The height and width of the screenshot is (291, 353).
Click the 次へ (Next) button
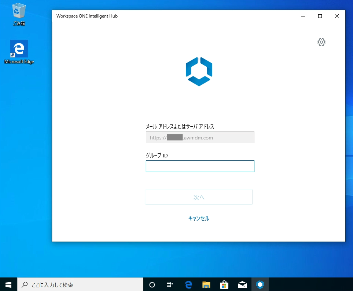coord(199,197)
